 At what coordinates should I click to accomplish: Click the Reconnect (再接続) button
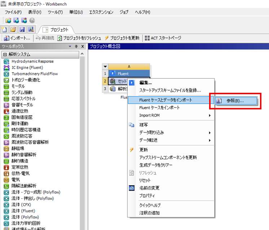(x=45, y=38)
